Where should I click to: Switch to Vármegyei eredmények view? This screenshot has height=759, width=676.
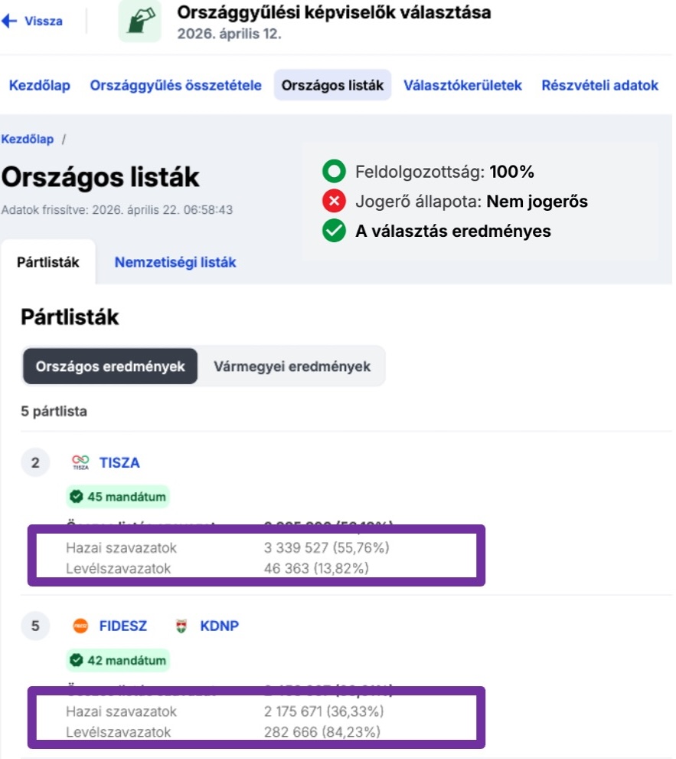(292, 366)
